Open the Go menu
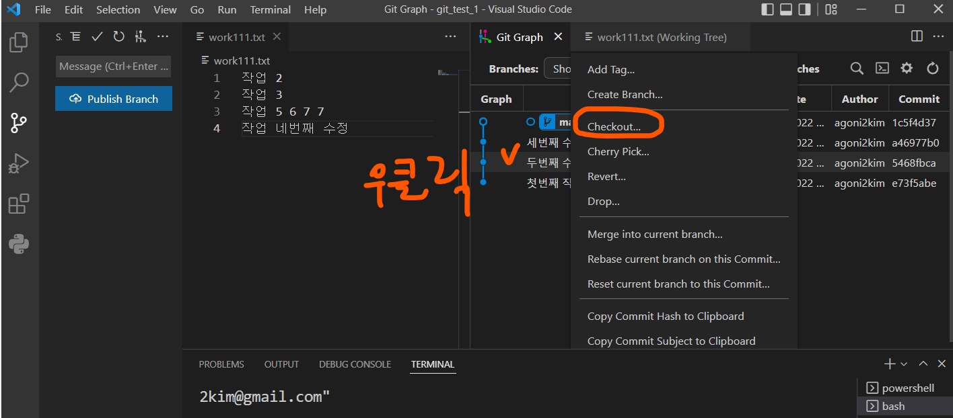The image size is (953, 418). tap(197, 9)
